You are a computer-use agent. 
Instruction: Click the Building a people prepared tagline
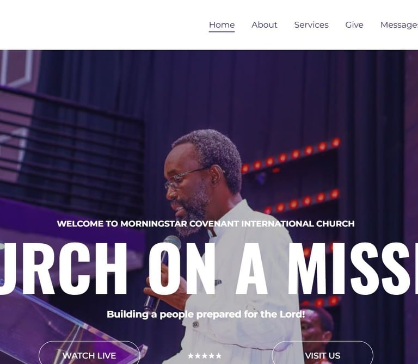[x=206, y=314]
